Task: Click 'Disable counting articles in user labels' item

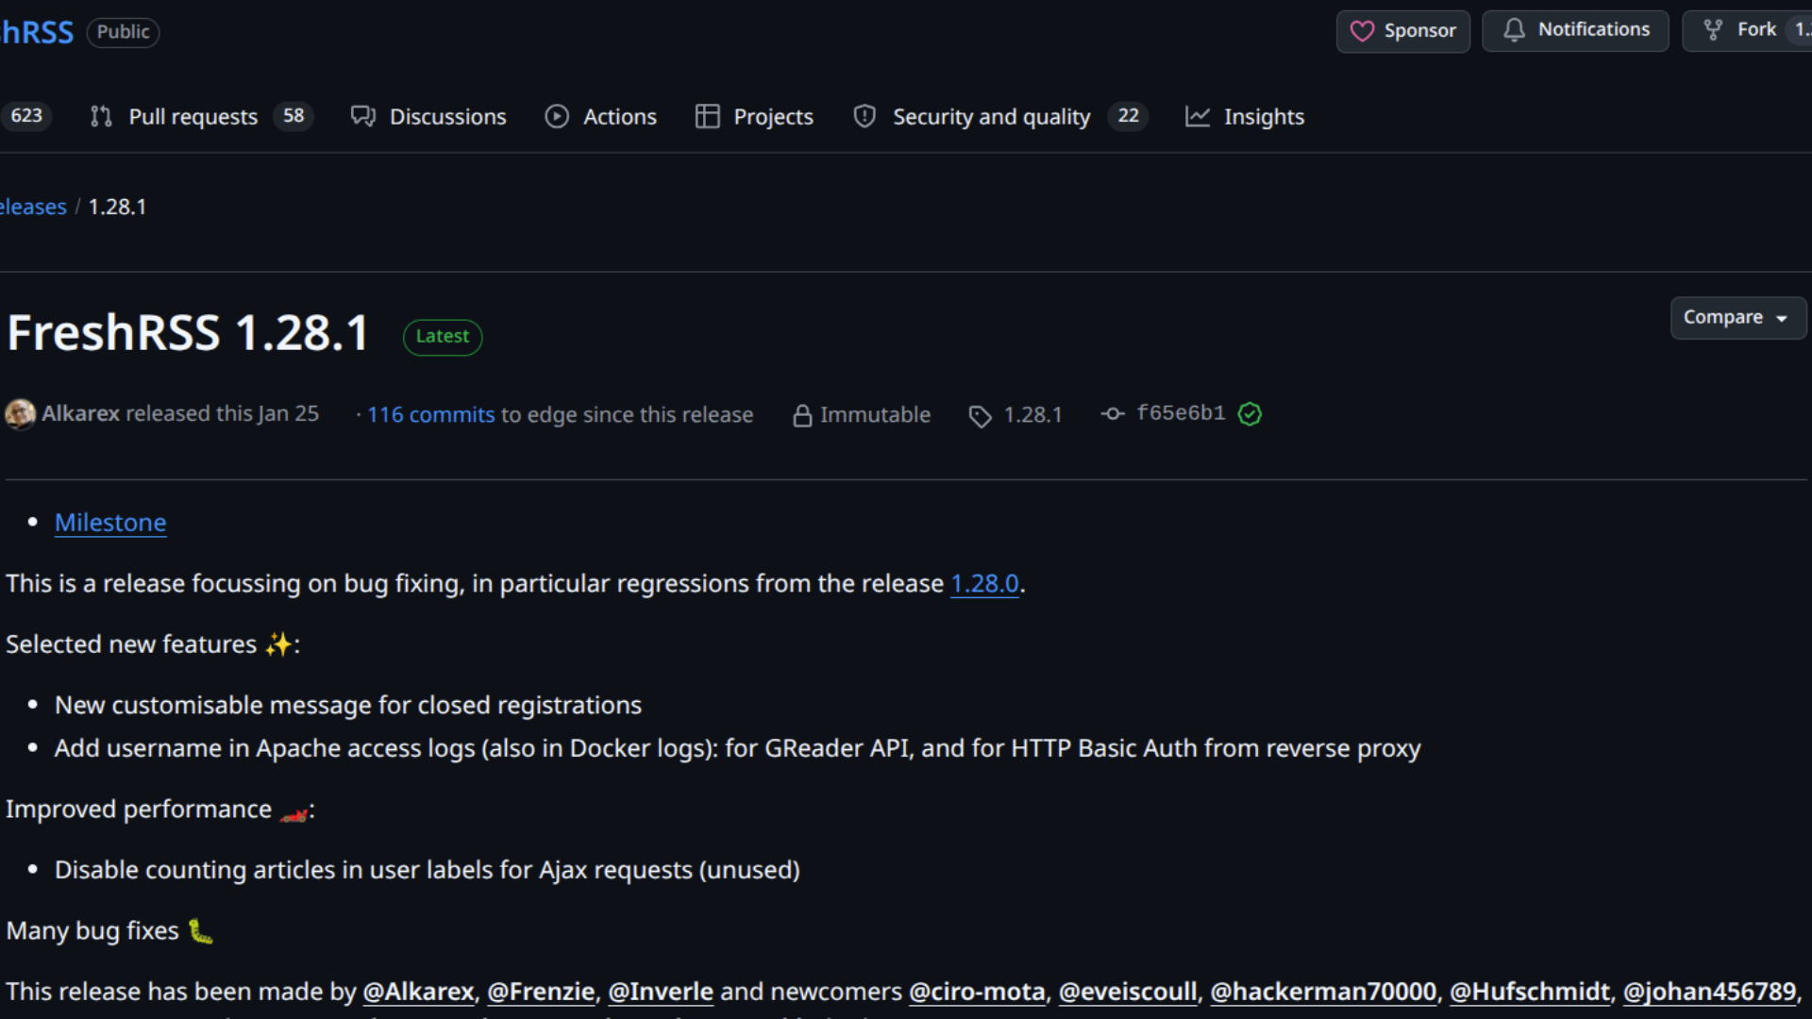Action: tap(428, 870)
